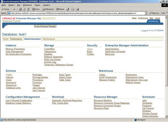Open the Notification Schedule link
168x122 pixels.
tap(115, 52)
